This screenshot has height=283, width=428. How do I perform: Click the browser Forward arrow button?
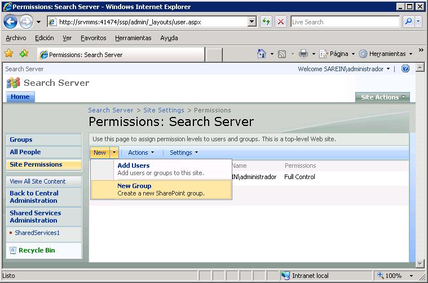tap(26, 22)
